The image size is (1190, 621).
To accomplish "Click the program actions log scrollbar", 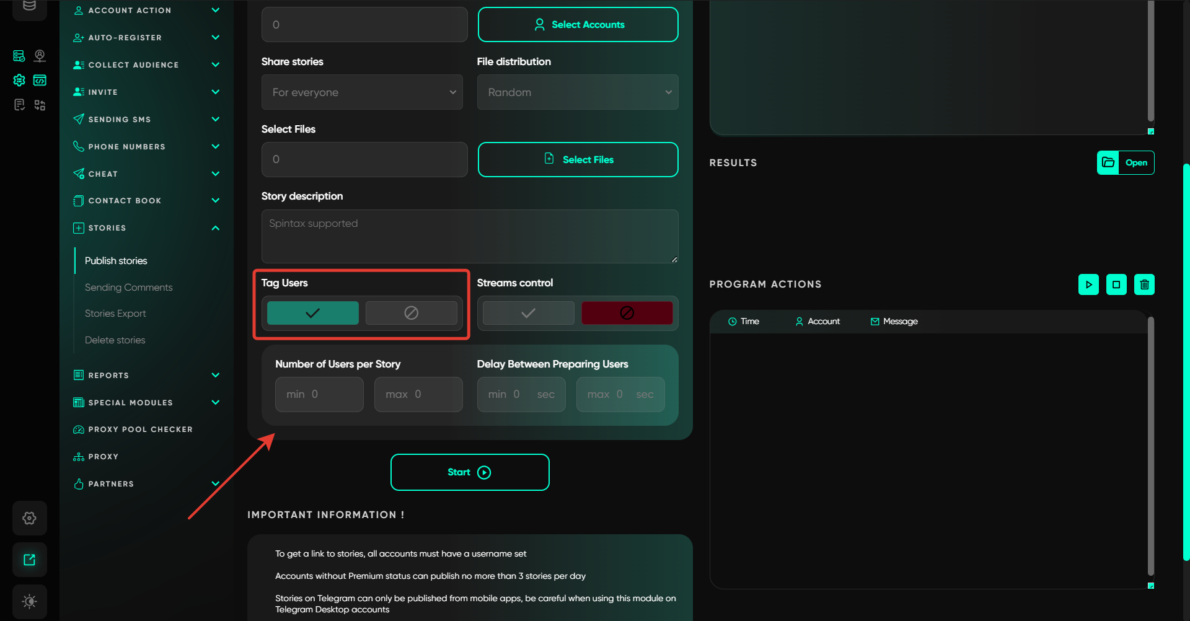I will tap(1150, 446).
